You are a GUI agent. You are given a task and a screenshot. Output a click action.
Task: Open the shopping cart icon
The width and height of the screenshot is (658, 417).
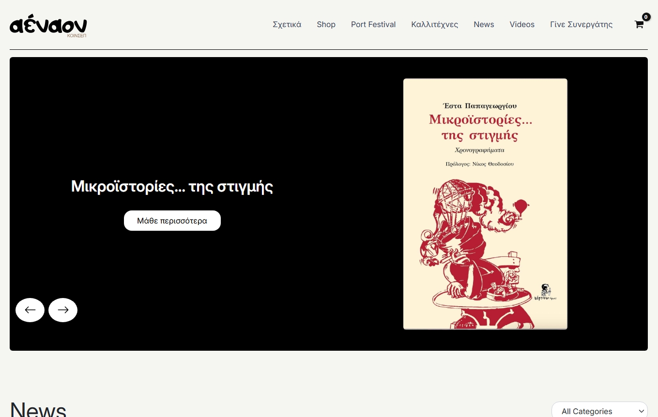click(639, 24)
